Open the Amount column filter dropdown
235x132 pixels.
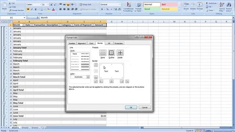pos(105,25)
